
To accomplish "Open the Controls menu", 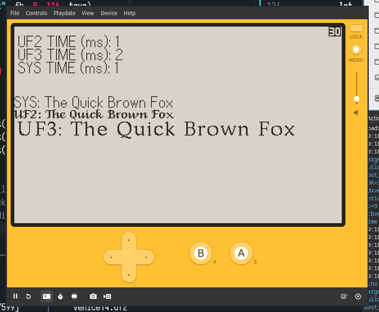I will tap(36, 13).
